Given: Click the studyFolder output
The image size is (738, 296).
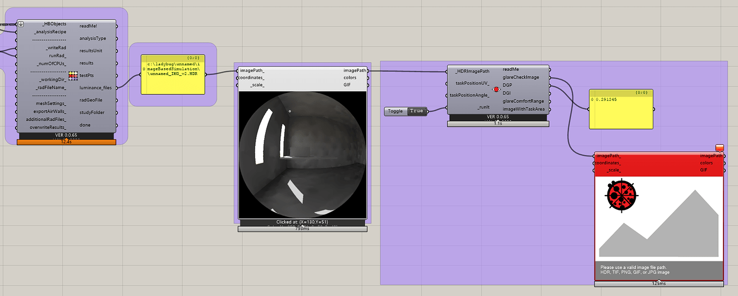Looking at the screenshot, I should 91,112.
